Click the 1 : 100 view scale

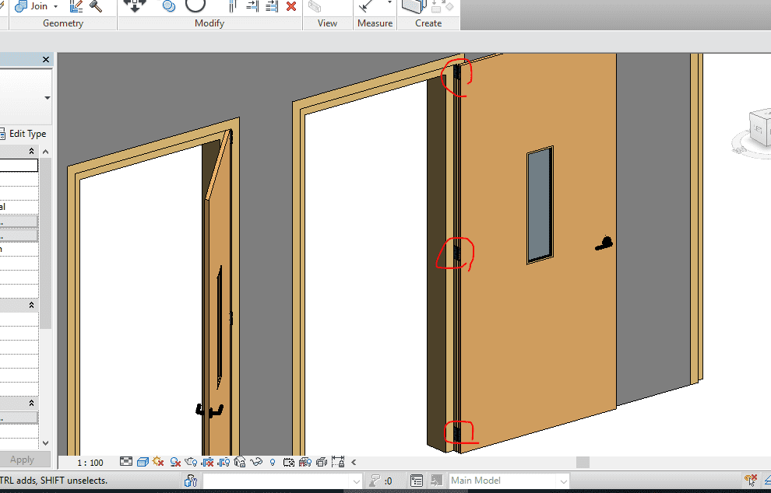[90, 463]
